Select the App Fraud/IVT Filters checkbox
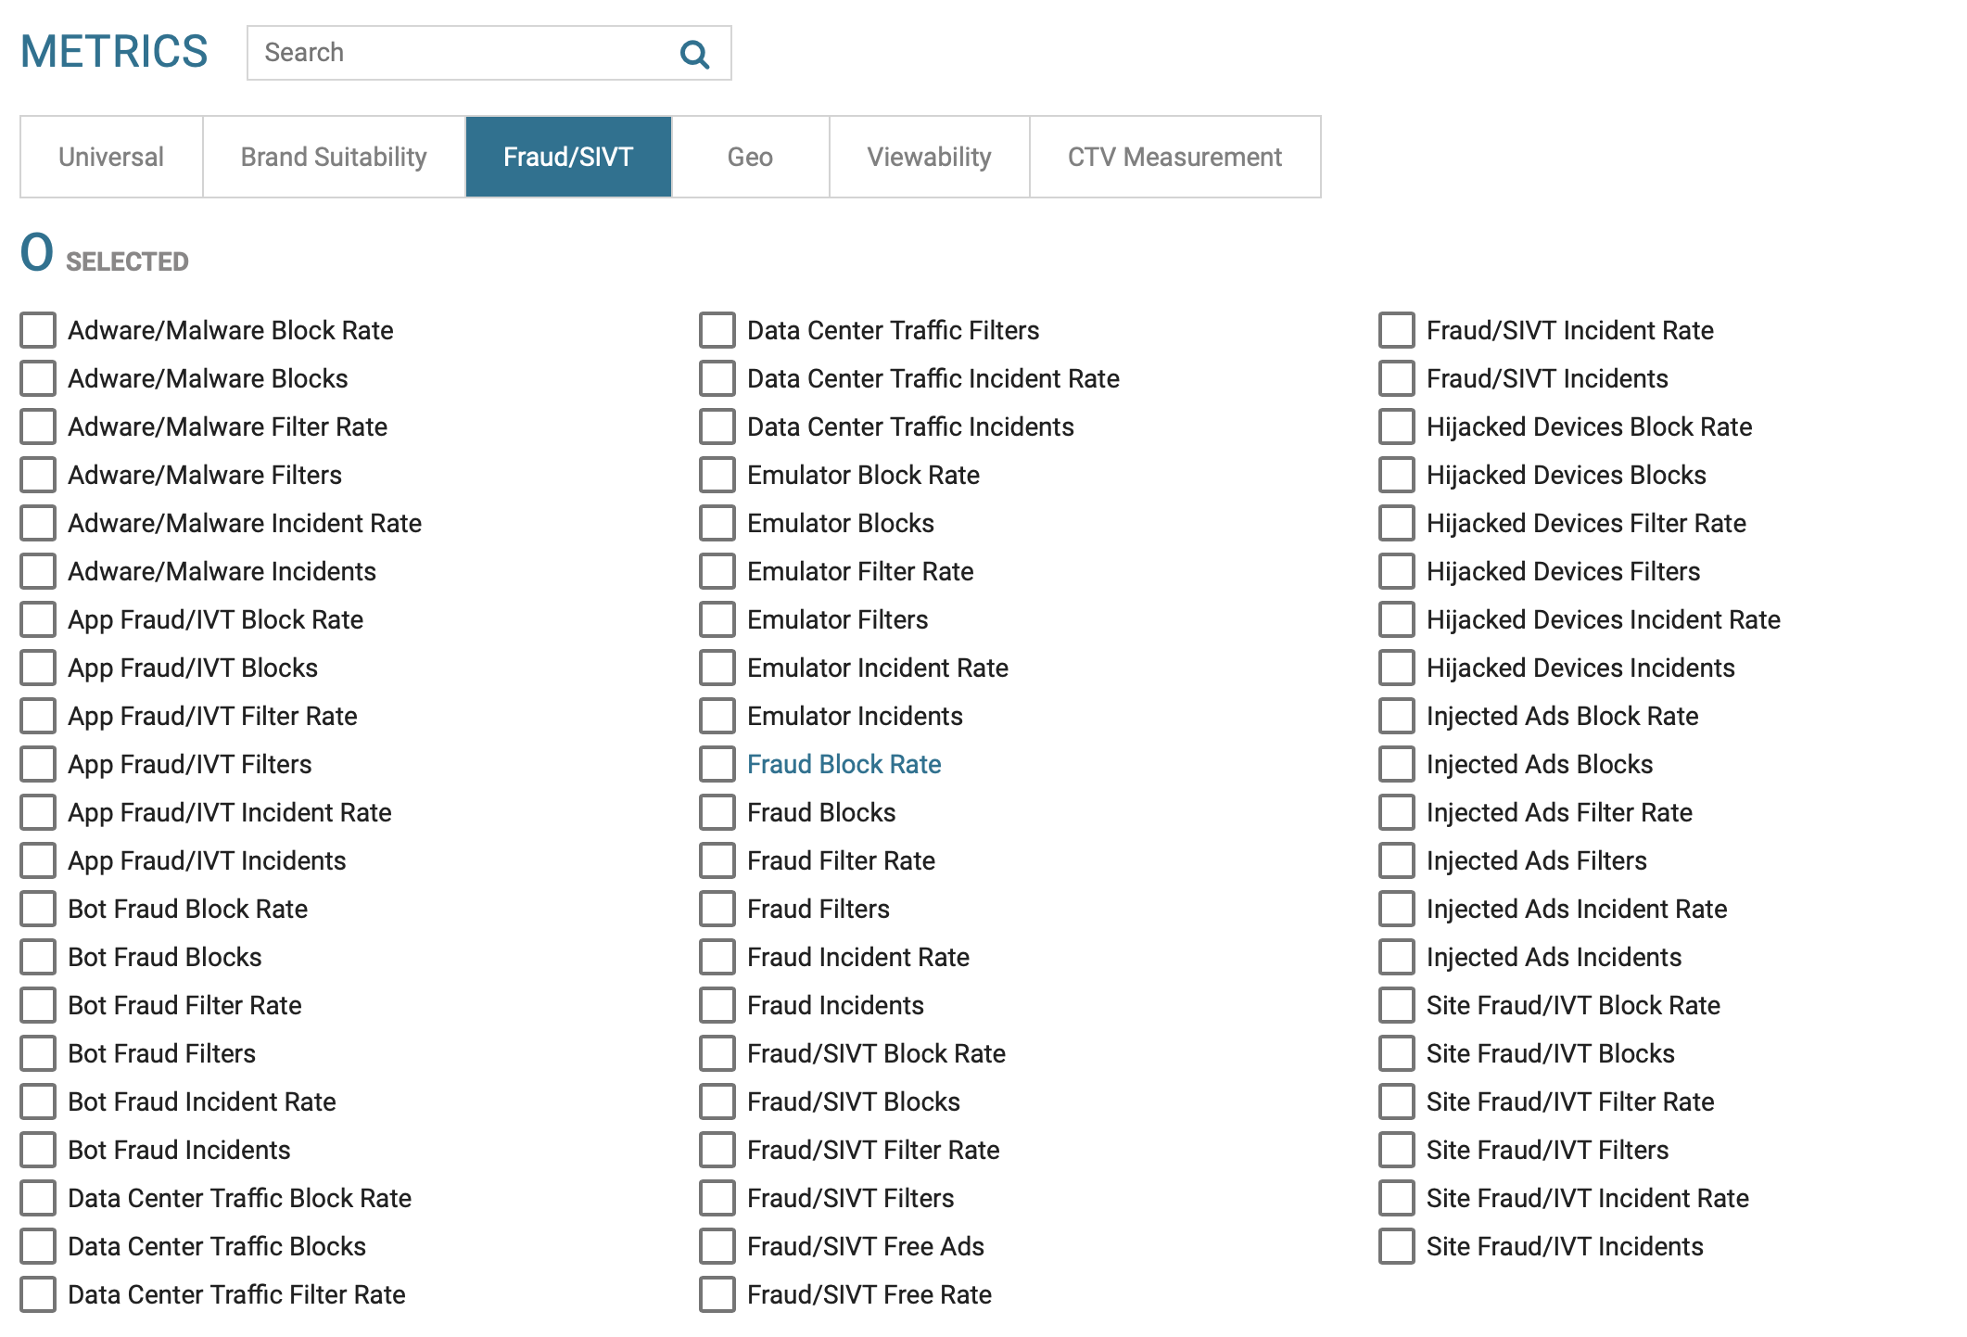 [38, 764]
